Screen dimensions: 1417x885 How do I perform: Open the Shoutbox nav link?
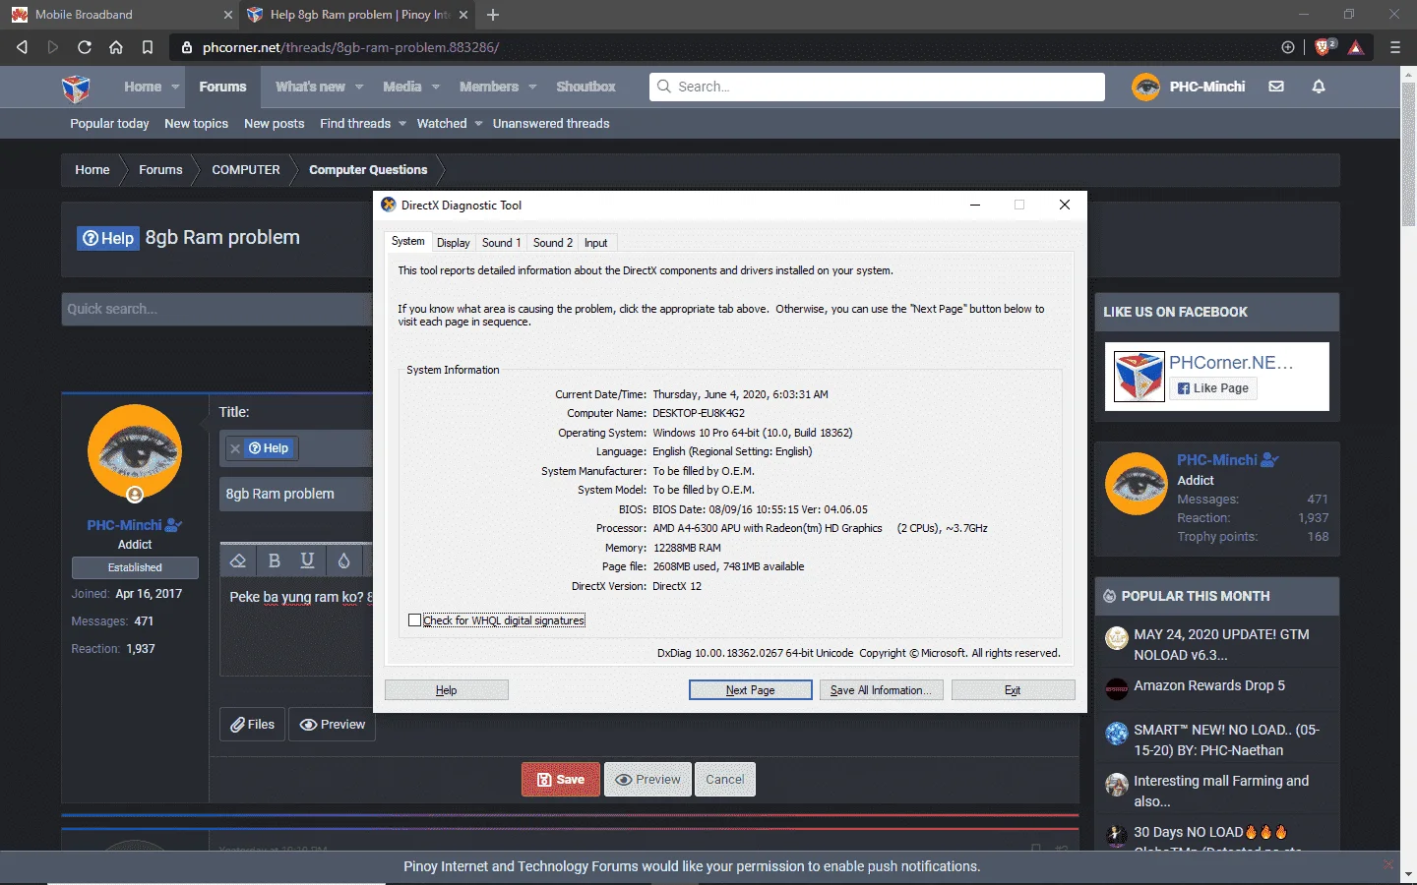coord(585,87)
